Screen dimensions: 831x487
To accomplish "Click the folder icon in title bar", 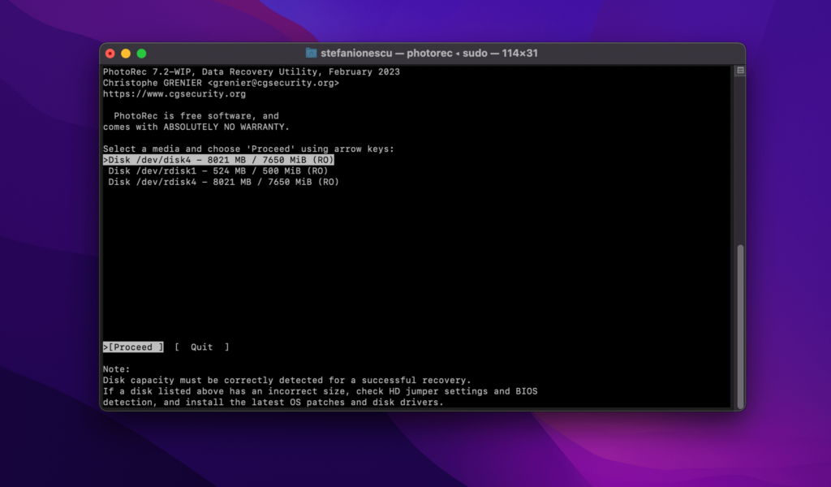I will [311, 53].
